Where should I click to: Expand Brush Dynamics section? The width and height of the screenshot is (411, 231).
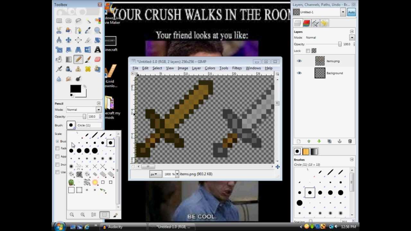click(57, 141)
